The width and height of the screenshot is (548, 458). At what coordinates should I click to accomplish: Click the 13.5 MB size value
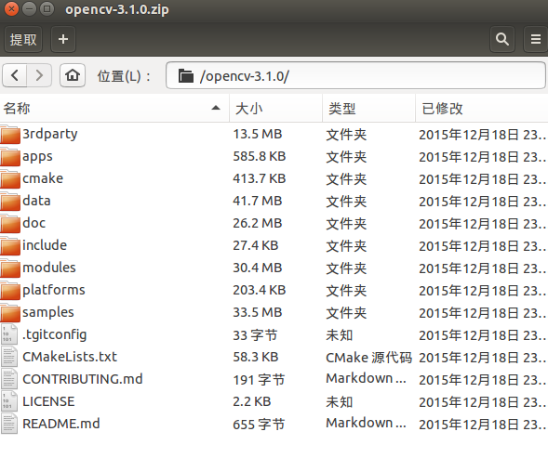point(258,134)
